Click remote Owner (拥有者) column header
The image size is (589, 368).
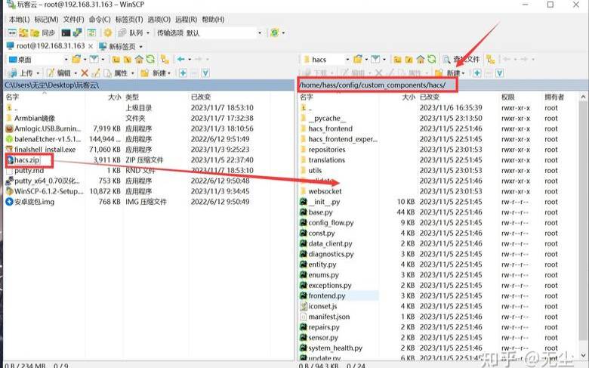coord(560,97)
